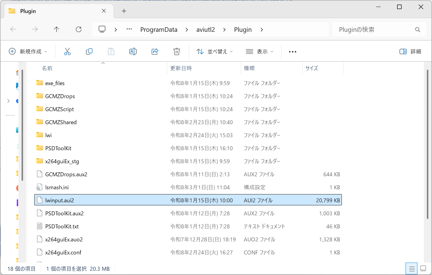Open the 並べ替え sort dropdown

(x=215, y=52)
